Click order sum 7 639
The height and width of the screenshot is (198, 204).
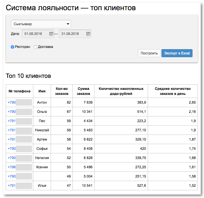(88, 102)
